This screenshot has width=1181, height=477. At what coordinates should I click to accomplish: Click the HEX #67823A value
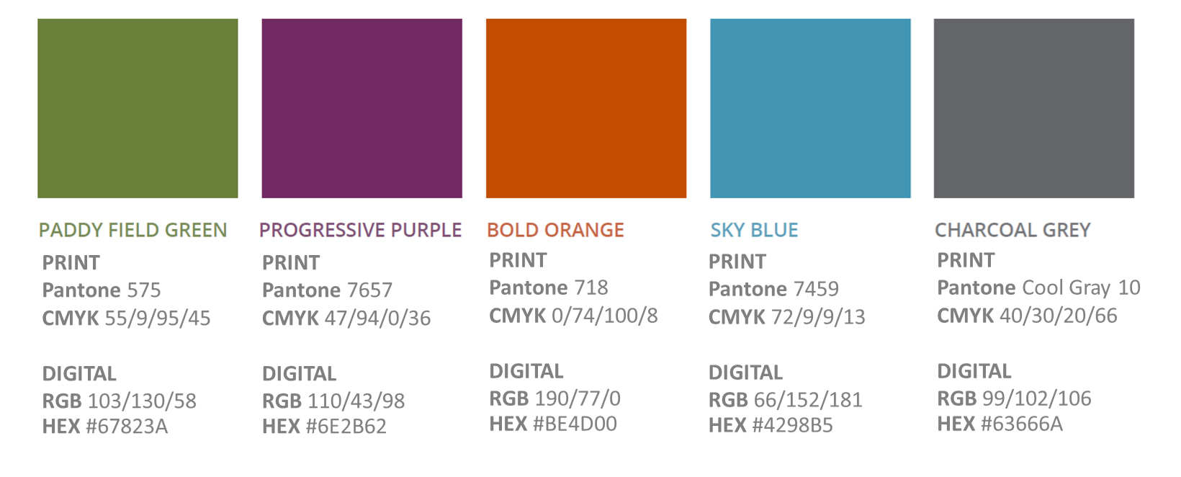[105, 427]
